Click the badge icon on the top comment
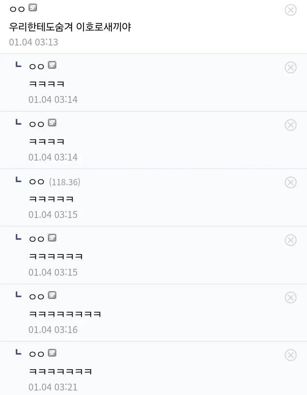The height and width of the screenshot is (395, 307). [33, 7]
